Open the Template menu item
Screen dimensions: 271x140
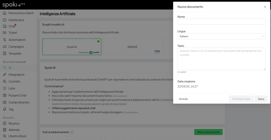coord(15,54)
